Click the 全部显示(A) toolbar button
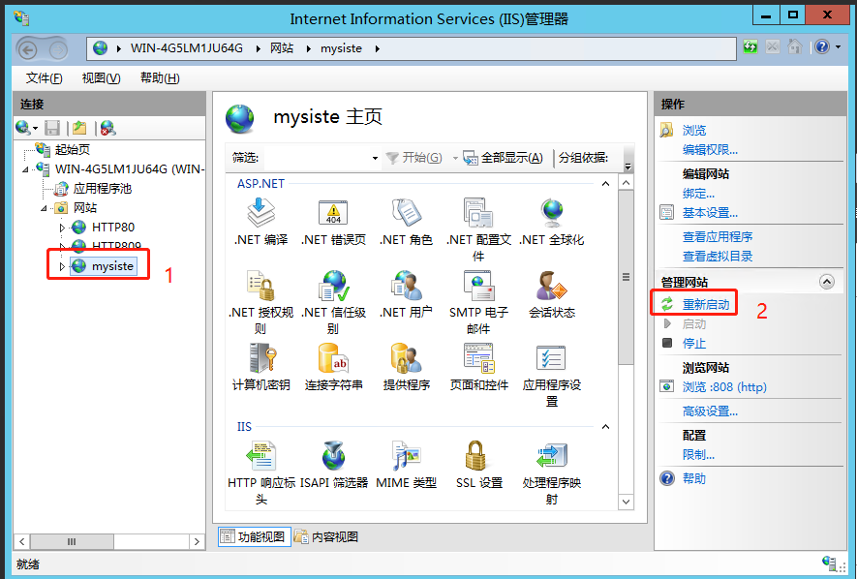Viewport: 857px width, 579px height. (503, 158)
